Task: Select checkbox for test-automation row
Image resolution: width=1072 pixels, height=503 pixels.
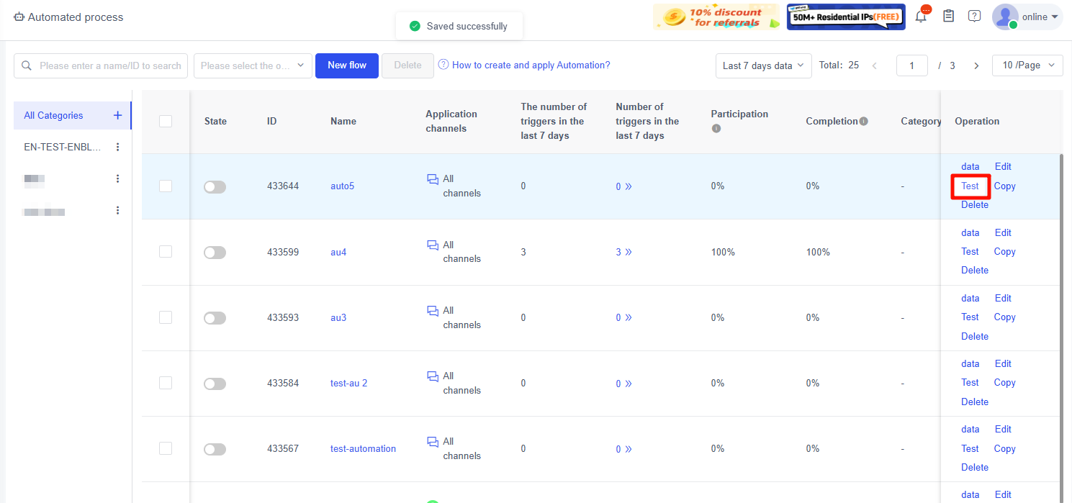Action: point(166,448)
